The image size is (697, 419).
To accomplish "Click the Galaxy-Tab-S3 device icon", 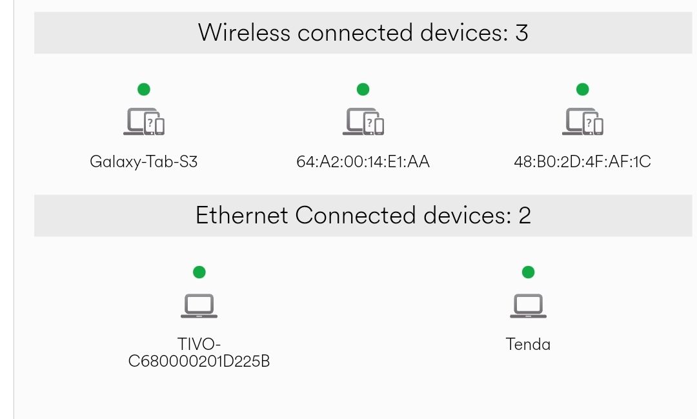I will 144,122.
